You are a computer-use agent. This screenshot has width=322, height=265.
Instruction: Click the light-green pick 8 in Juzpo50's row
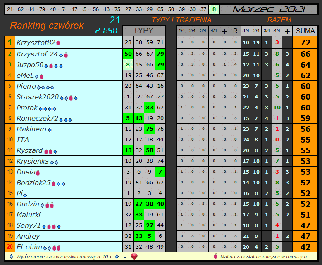[128, 65]
